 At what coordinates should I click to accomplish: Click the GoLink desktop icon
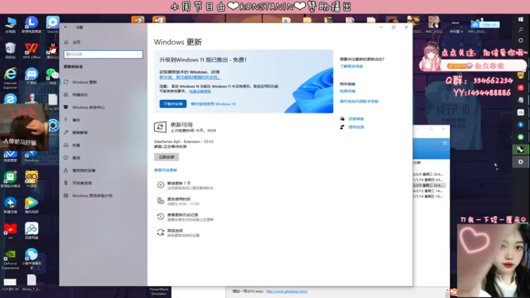click(x=52, y=25)
